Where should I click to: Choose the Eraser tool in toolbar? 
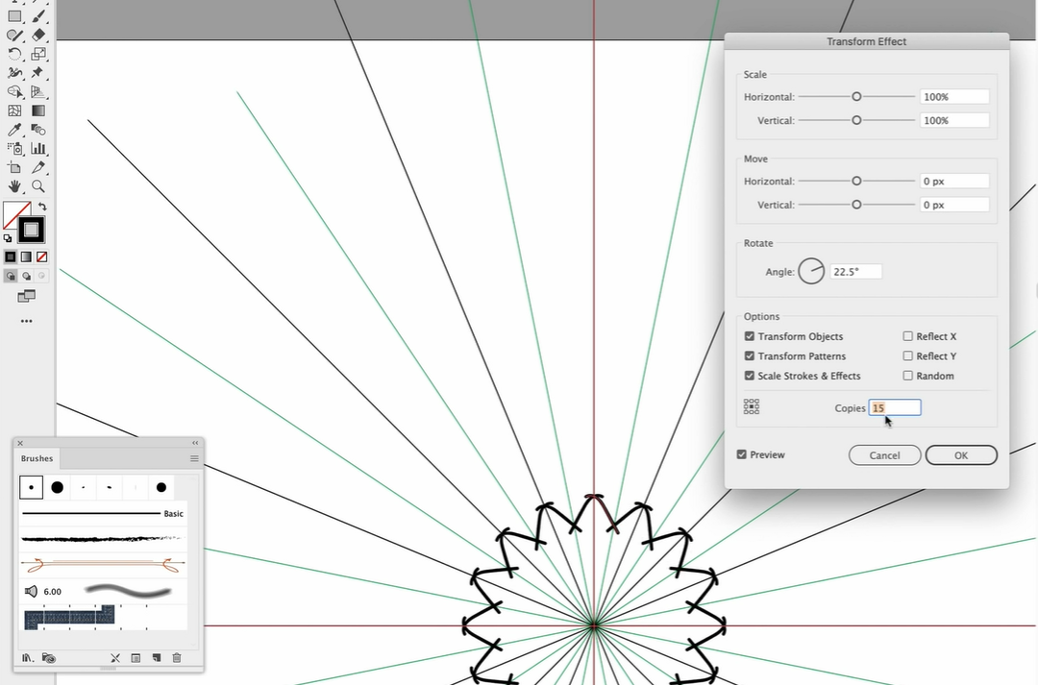tap(38, 35)
